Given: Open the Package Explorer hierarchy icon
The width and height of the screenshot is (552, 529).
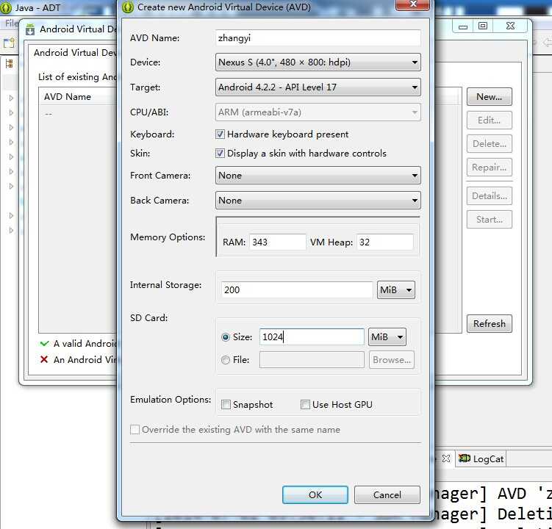Looking at the screenshot, I should tap(9, 64).
